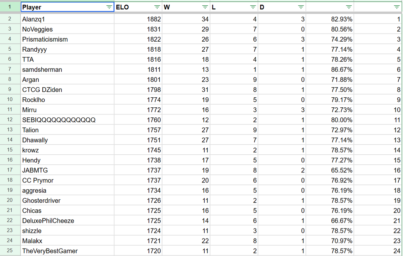This screenshot has width=403, height=256.
Task: Select the krowz player cell
Action: click(x=67, y=150)
